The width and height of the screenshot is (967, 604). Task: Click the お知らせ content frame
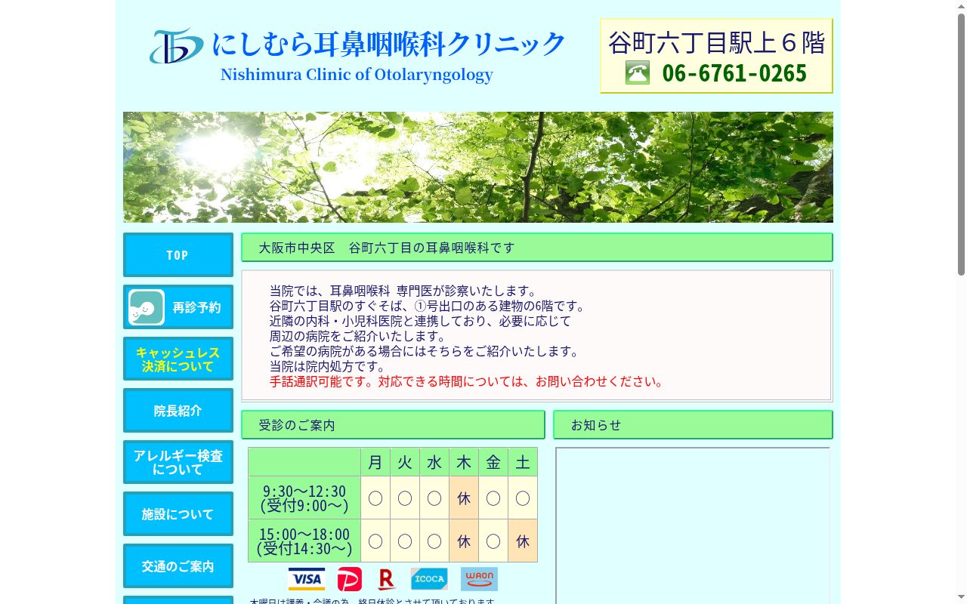[x=693, y=525]
